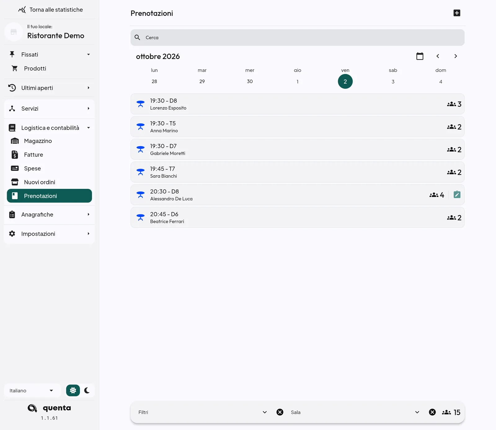
Task: Expand the Anagrafiche section arrow
Action: pyautogui.click(x=88, y=215)
